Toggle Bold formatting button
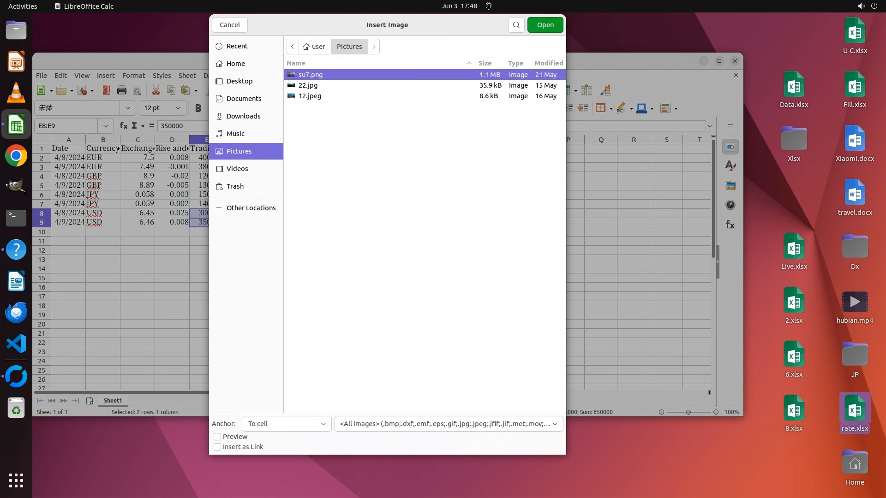The image size is (886, 498). pos(198,108)
